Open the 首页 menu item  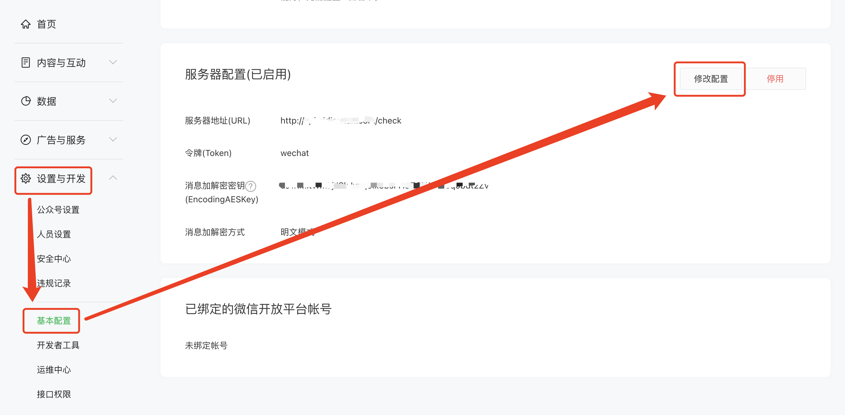coord(46,24)
